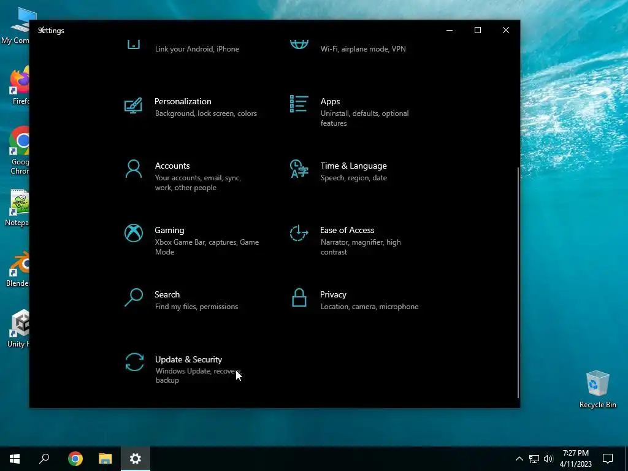
Task: Minimize the Settings window
Action: click(x=450, y=30)
